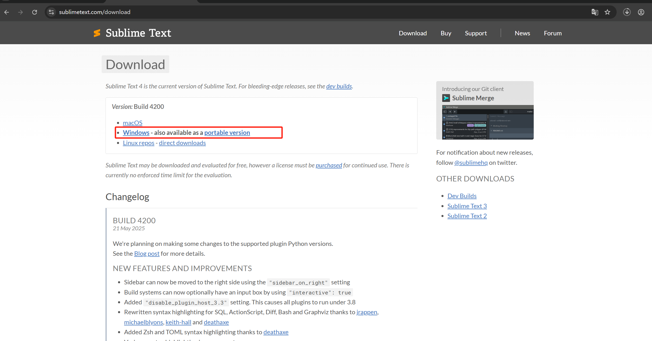The width and height of the screenshot is (652, 341).
Task: Click the translate page icon
Action: tap(595, 12)
